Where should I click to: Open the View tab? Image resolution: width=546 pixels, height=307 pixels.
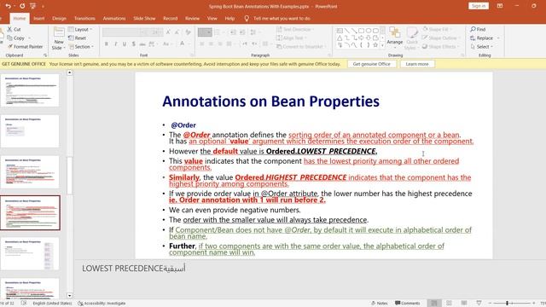[x=212, y=19]
